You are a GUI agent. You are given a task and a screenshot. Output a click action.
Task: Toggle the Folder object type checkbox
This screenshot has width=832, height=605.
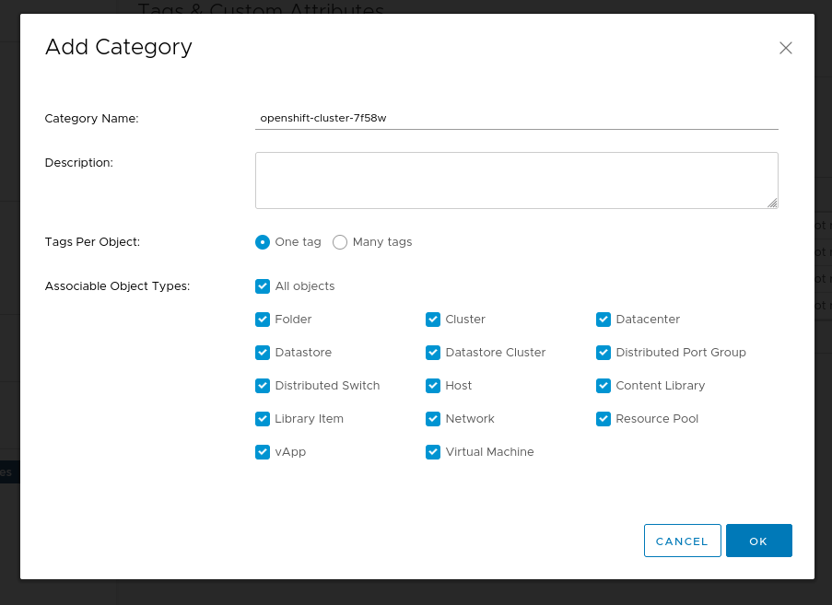[263, 320]
